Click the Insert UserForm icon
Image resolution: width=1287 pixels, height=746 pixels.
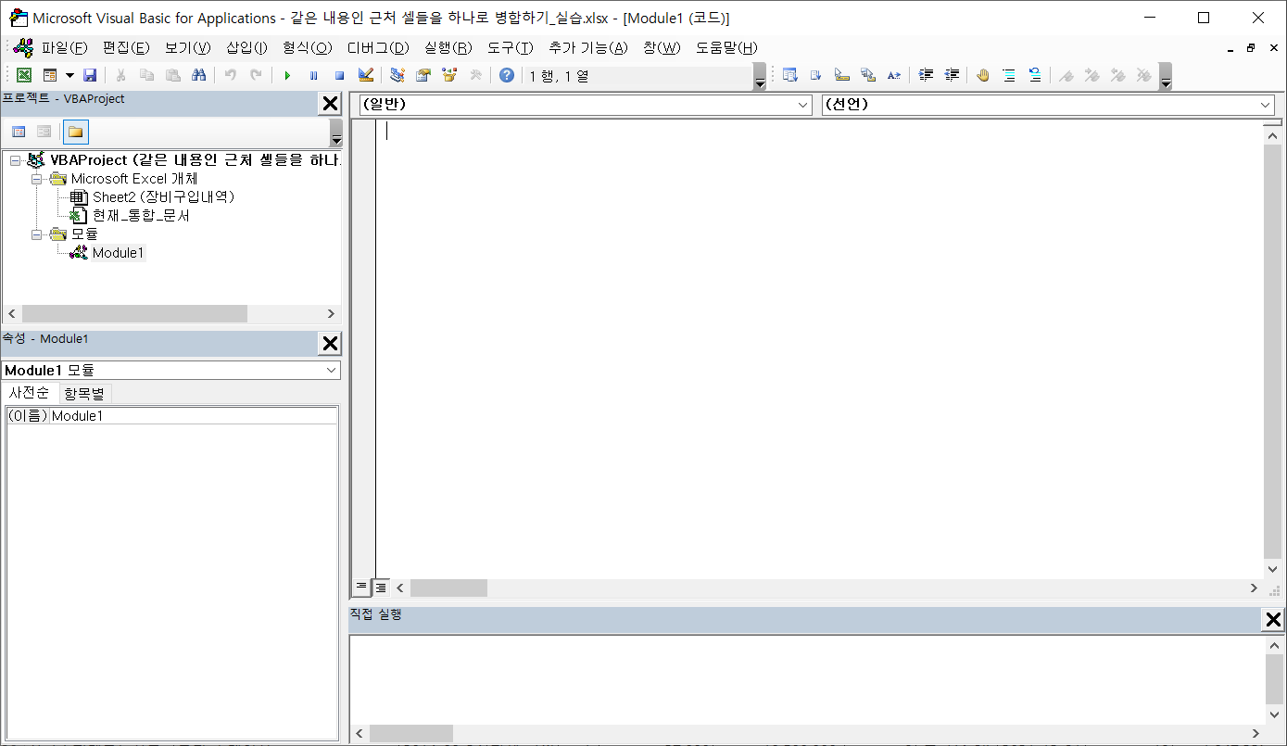[x=50, y=75]
